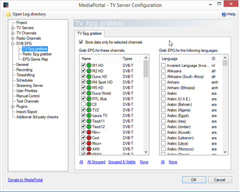Open EPG Genre Map in tree

point(35,59)
